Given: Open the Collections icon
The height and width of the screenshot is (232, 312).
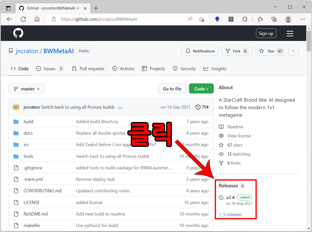Looking at the screenshot, I should pos(274,19).
